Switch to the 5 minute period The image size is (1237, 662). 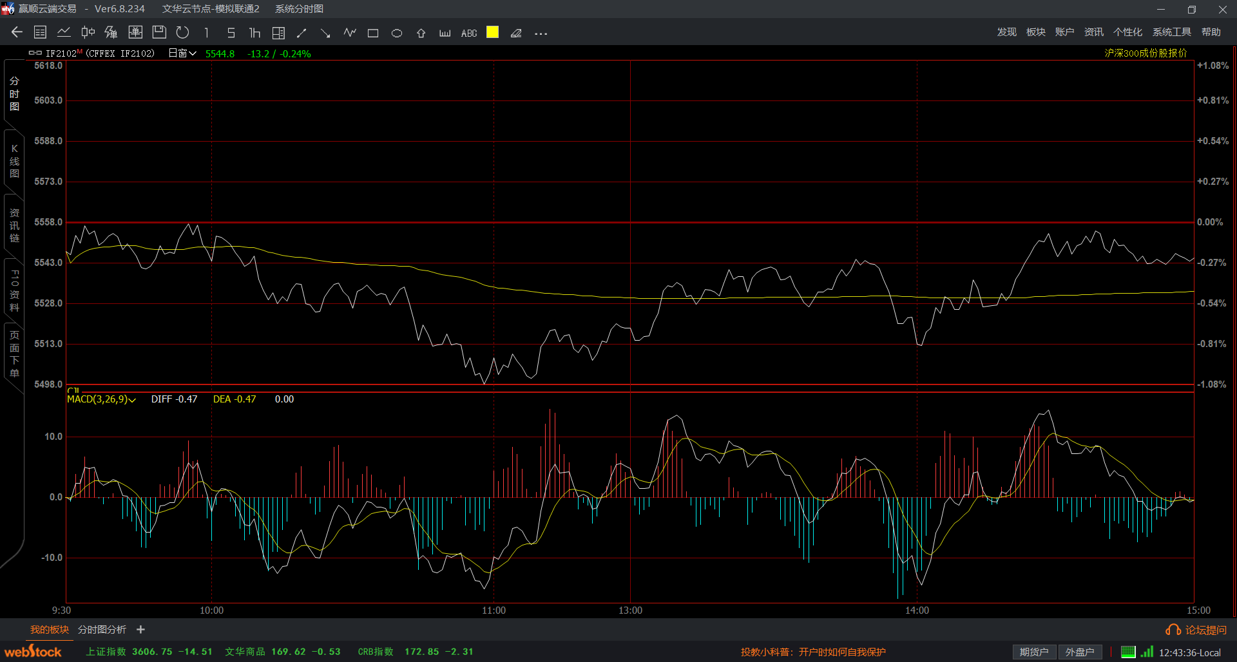point(231,33)
